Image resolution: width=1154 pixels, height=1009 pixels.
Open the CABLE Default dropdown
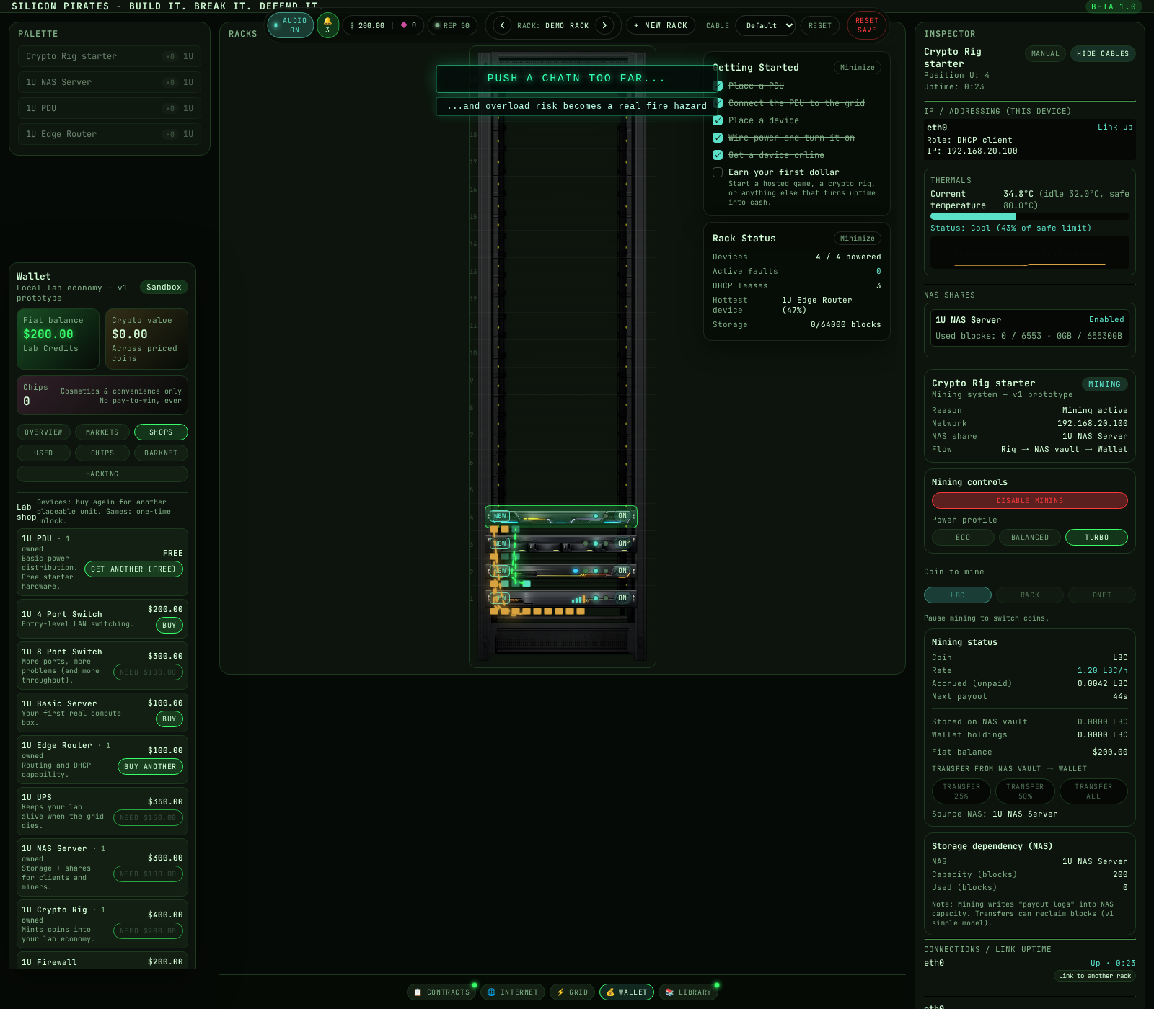click(x=765, y=25)
